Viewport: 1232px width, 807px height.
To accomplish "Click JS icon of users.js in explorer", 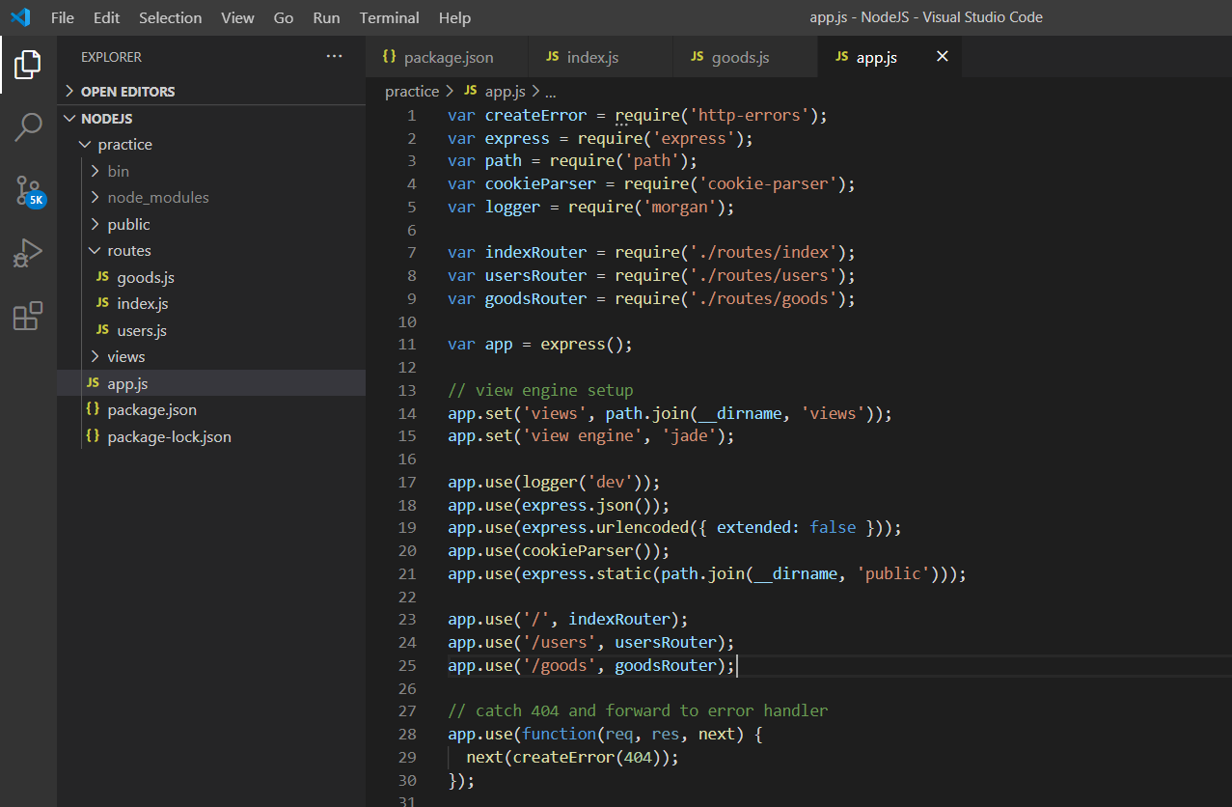I will [102, 330].
